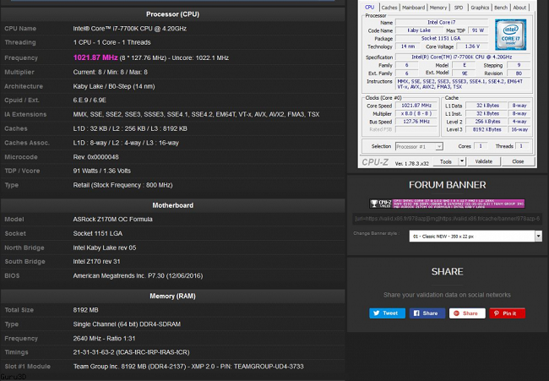Switch to the Mainboard tab
This screenshot has width=549, height=381.
tap(414, 8)
